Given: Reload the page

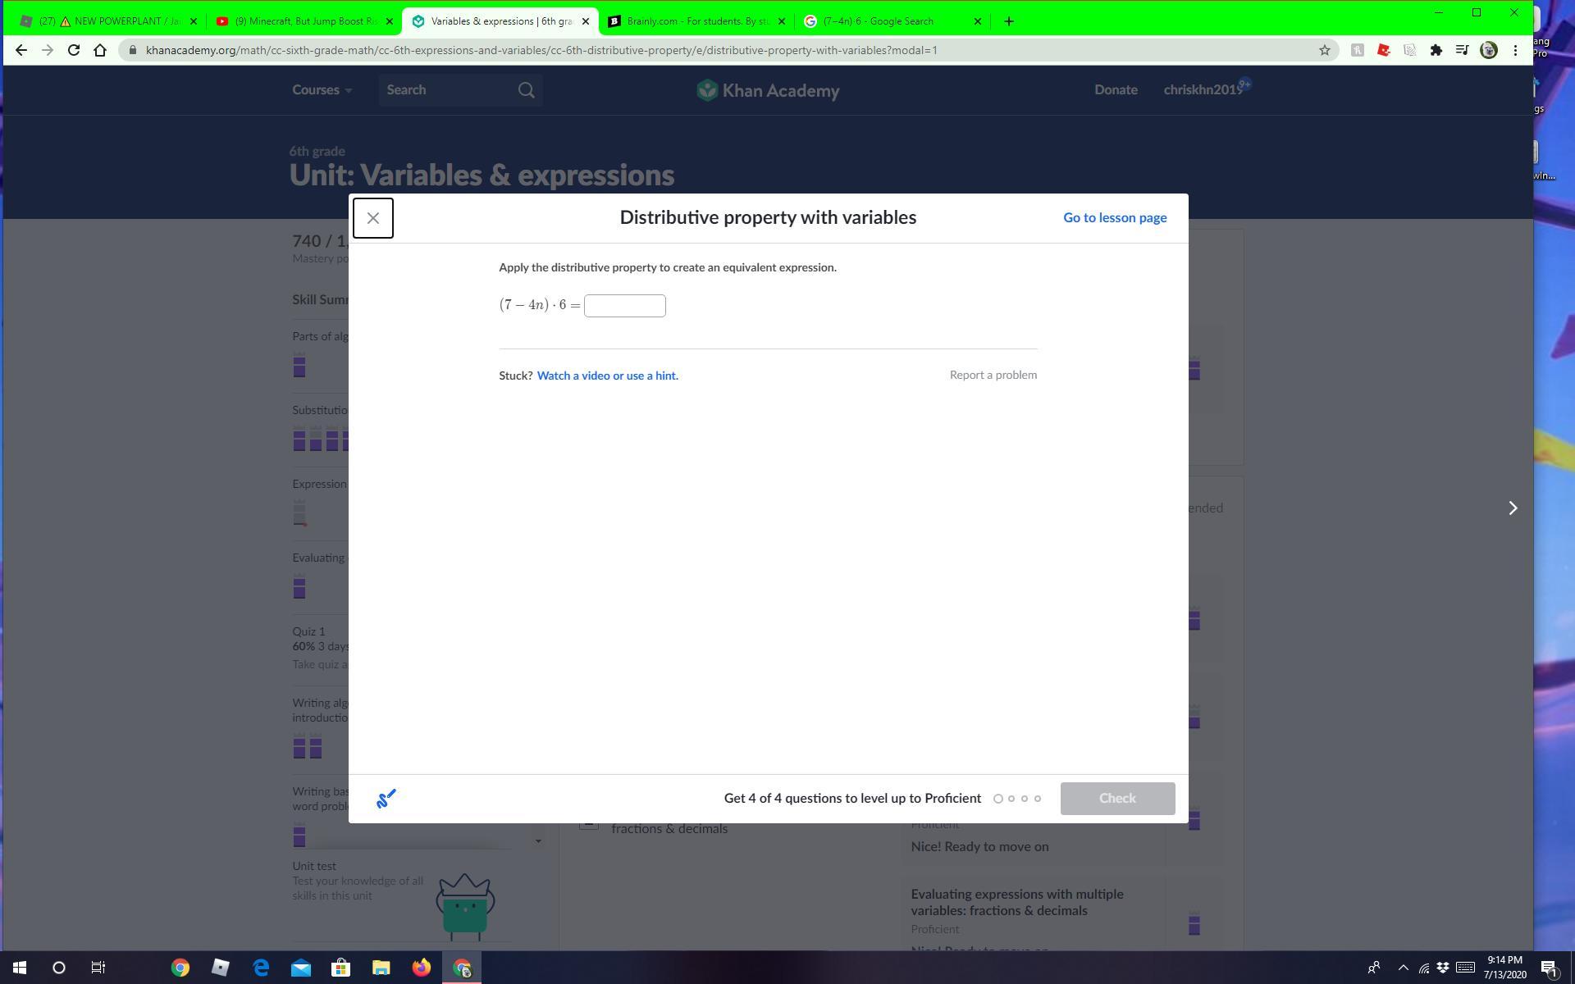Looking at the screenshot, I should (x=74, y=50).
